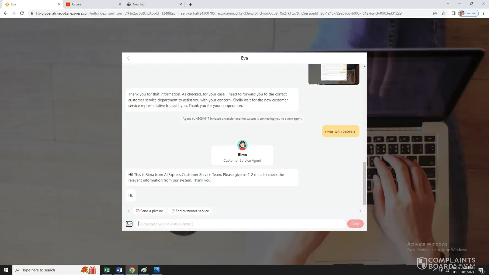
Task: Click the 'Hi.' chat message
Action: (x=131, y=195)
